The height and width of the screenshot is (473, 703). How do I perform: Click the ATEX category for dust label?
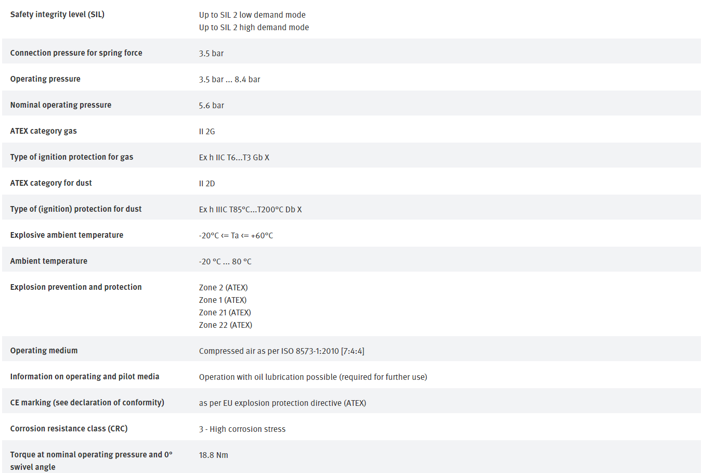coord(51,183)
